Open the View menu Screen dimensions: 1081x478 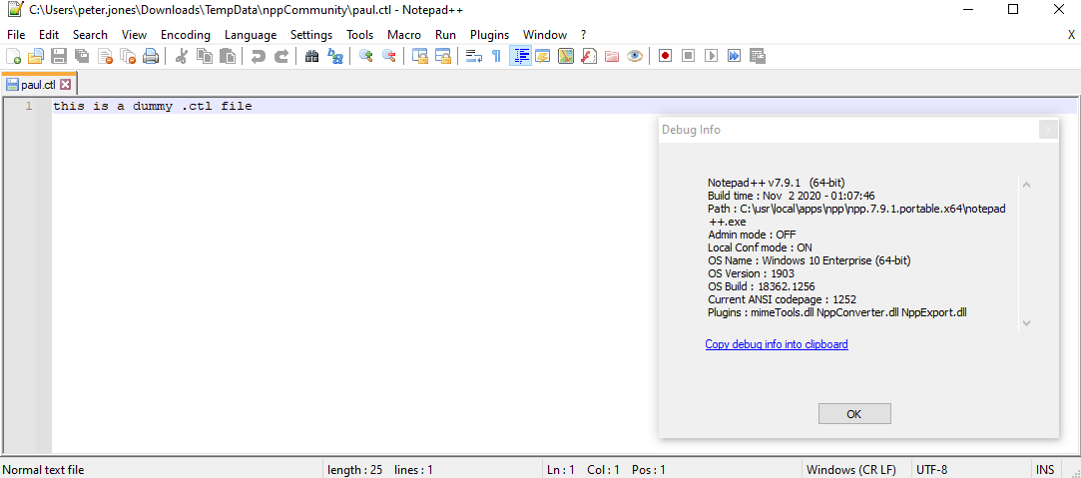135,35
